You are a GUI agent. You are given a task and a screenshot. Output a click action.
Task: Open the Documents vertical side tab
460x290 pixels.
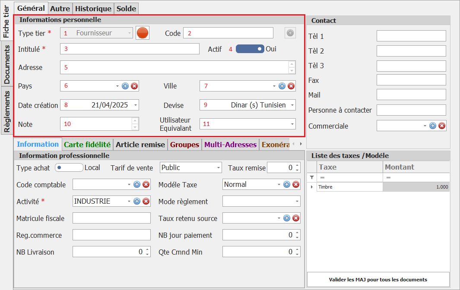click(x=7, y=64)
